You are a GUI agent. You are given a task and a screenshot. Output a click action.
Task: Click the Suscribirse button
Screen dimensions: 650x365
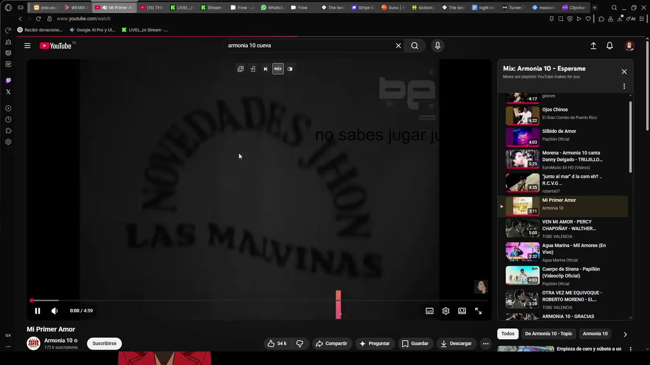click(104, 344)
